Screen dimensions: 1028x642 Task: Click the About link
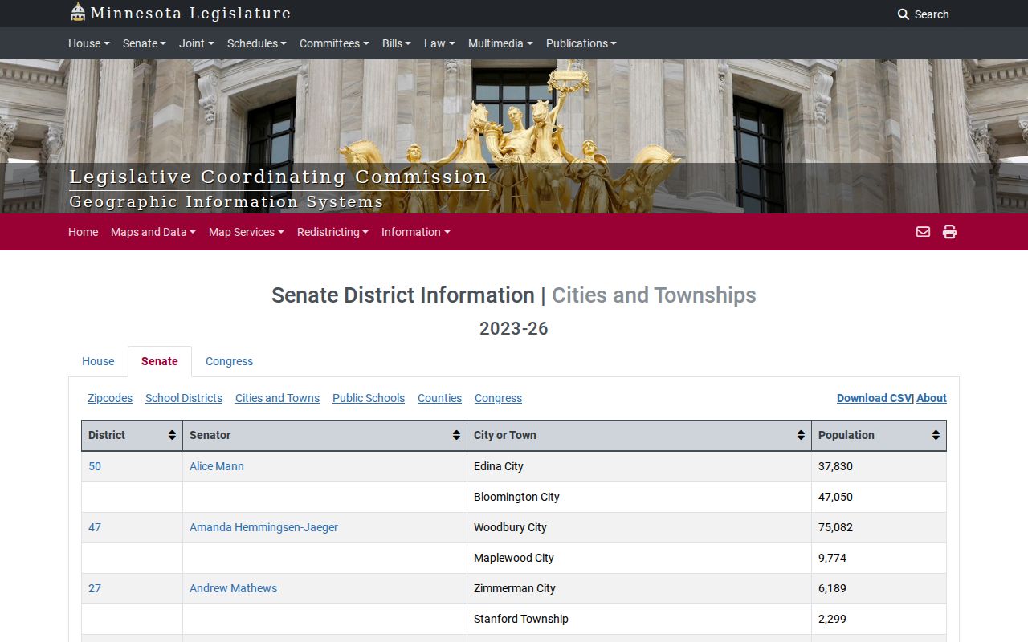[932, 398]
